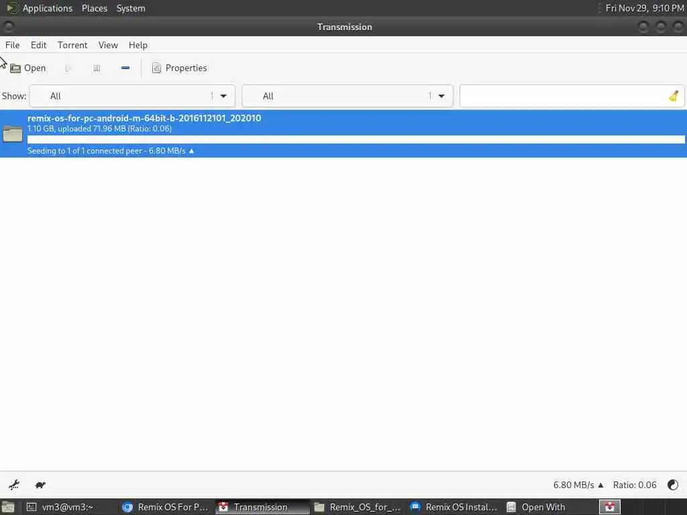The height and width of the screenshot is (515, 687).
Task: Open the Edit menu
Action: pyautogui.click(x=38, y=45)
